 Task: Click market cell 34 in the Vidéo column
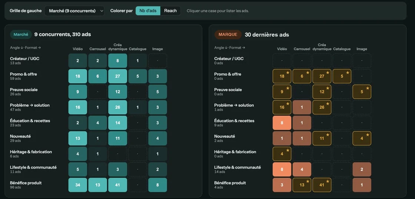78,185
